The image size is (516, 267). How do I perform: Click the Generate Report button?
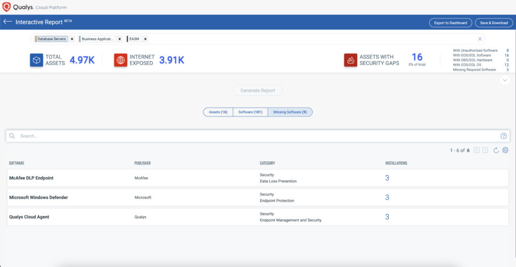tap(258, 90)
